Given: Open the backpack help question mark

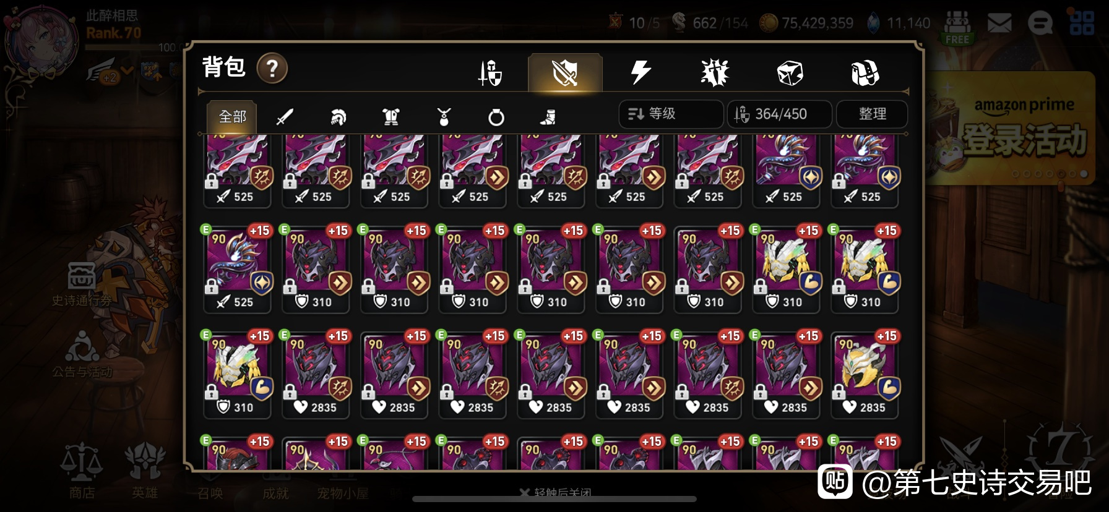Looking at the screenshot, I should click(x=272, y=68).
